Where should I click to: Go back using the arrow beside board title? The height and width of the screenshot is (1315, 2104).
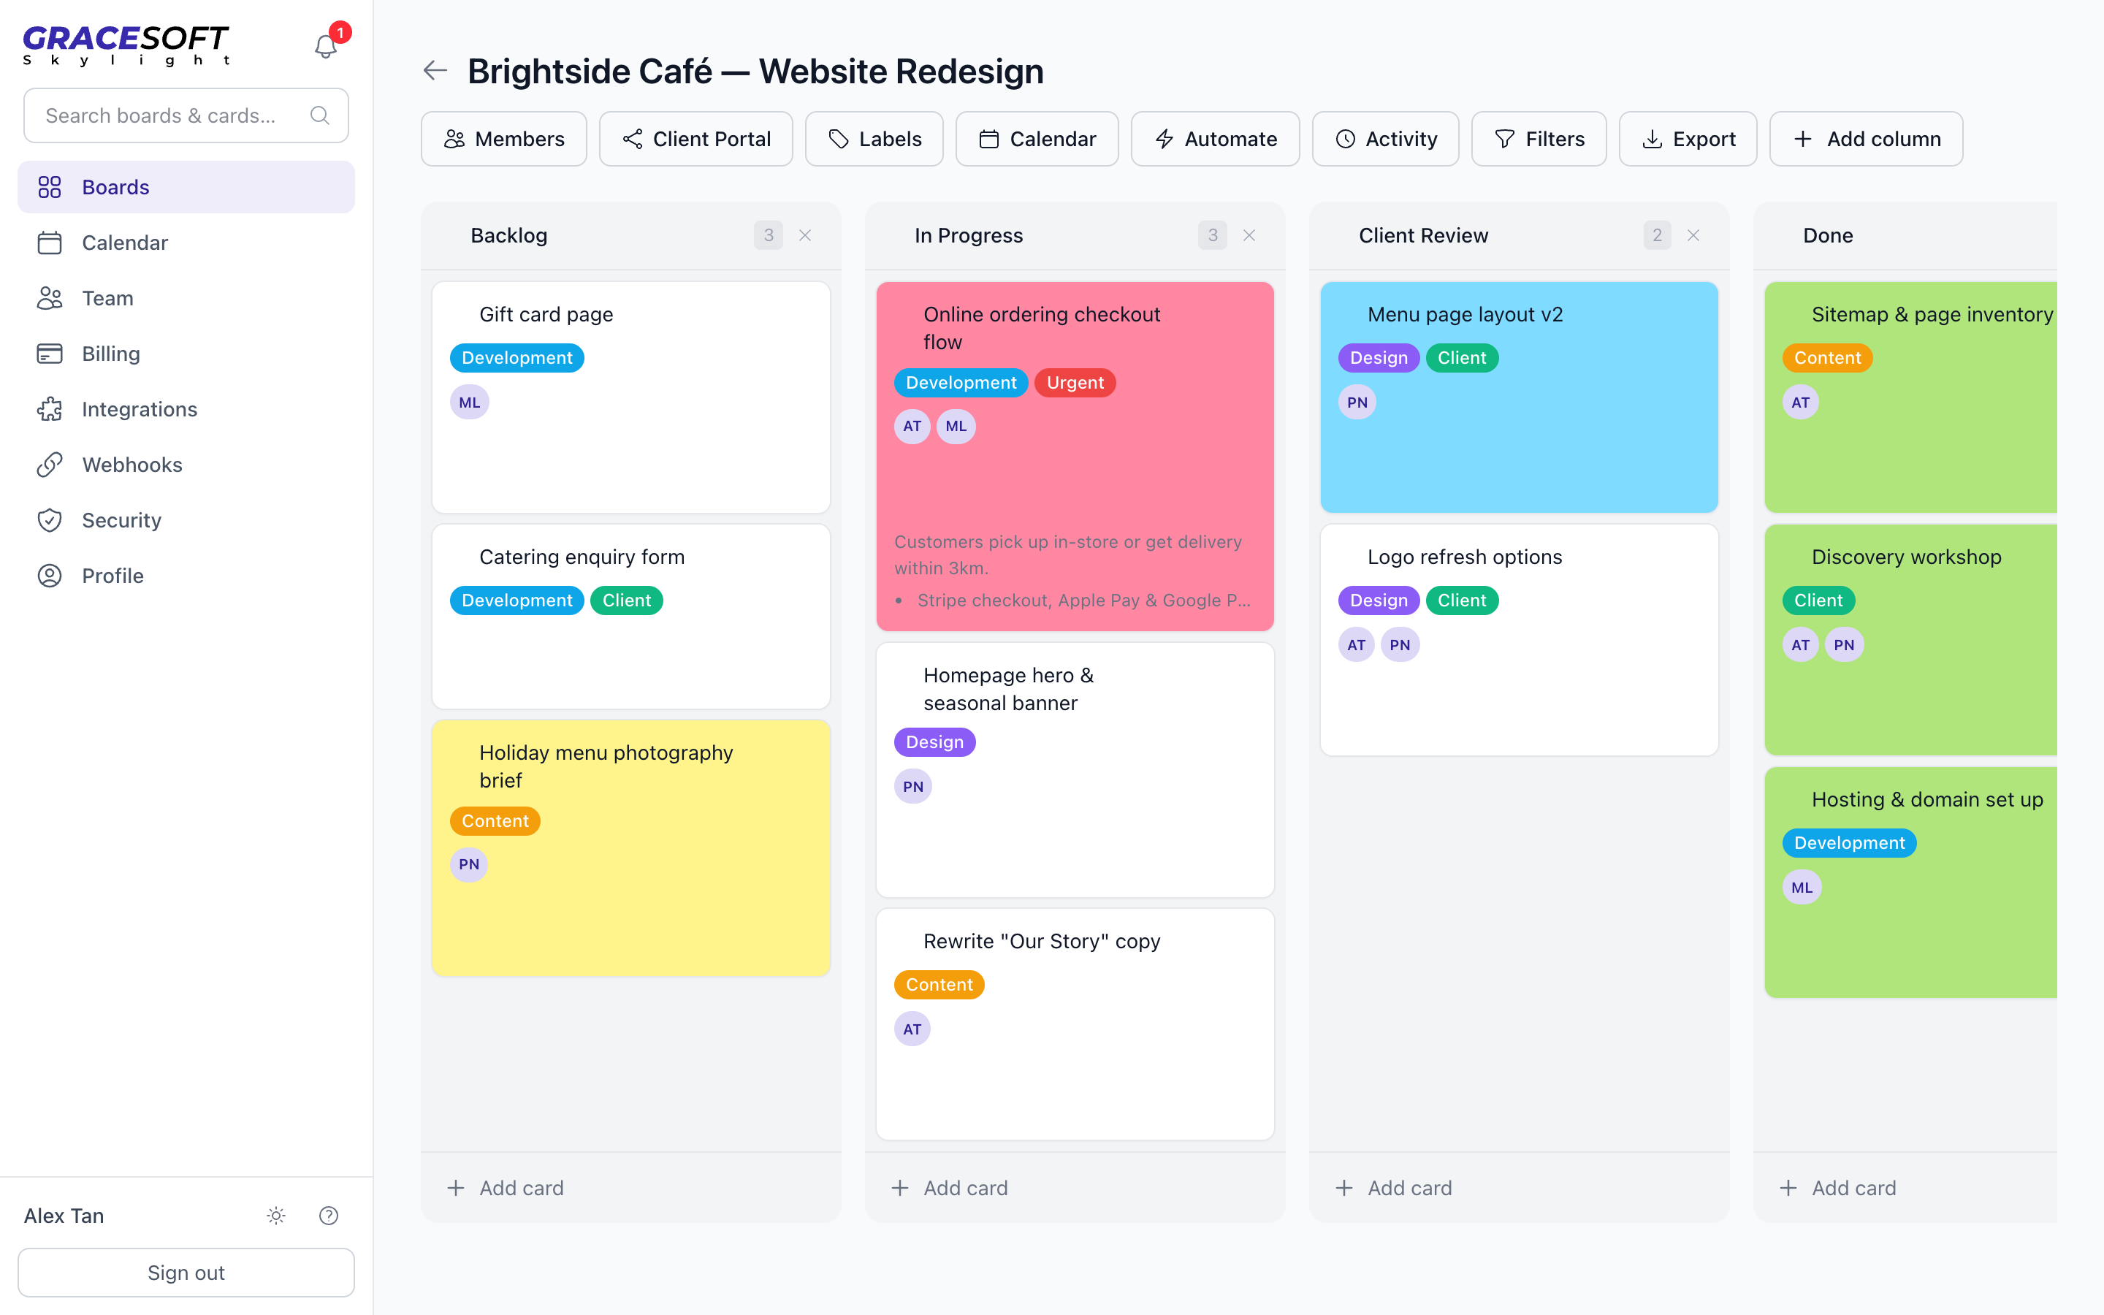435,70
